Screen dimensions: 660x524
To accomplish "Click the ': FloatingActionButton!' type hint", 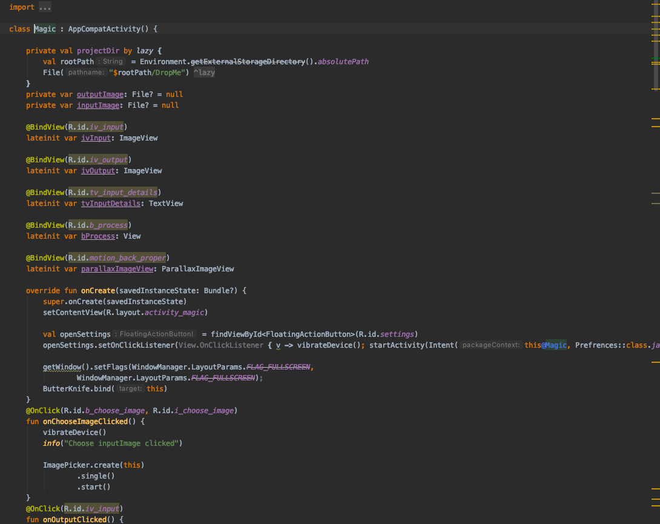I will 156,334.
